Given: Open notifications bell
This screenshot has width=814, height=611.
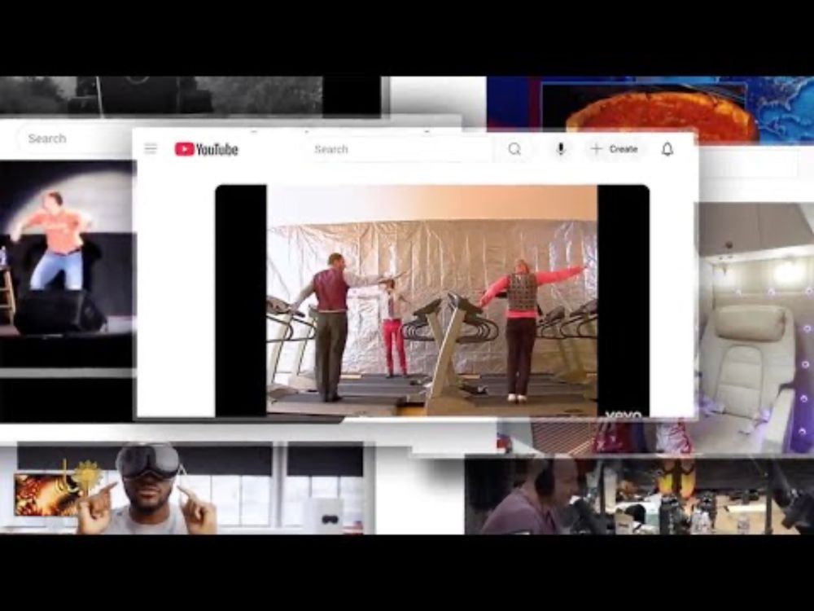Looking at the screenshot, I should 667,149.
